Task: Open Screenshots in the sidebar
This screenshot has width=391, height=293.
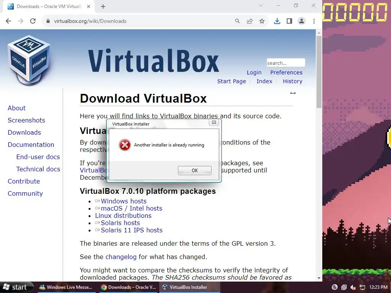Action: (x=26, y=120)
